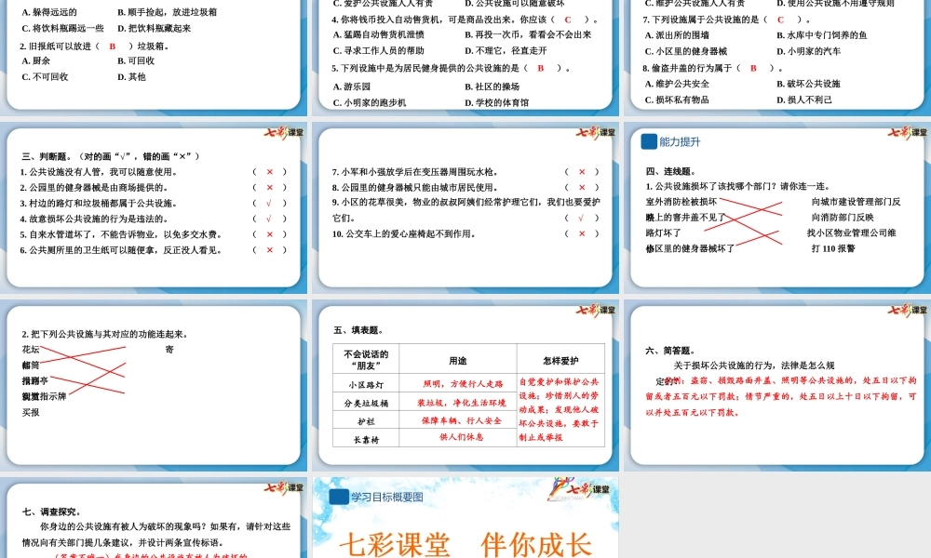931x558 pixels.
Task: Click the 学习目标概要图 heading bar
Action: 388,497
